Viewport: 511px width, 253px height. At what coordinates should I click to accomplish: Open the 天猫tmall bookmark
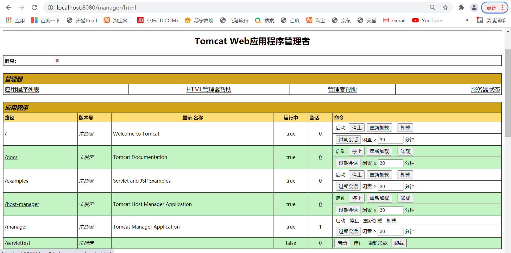pyautogui.click(x=81, y=20)
